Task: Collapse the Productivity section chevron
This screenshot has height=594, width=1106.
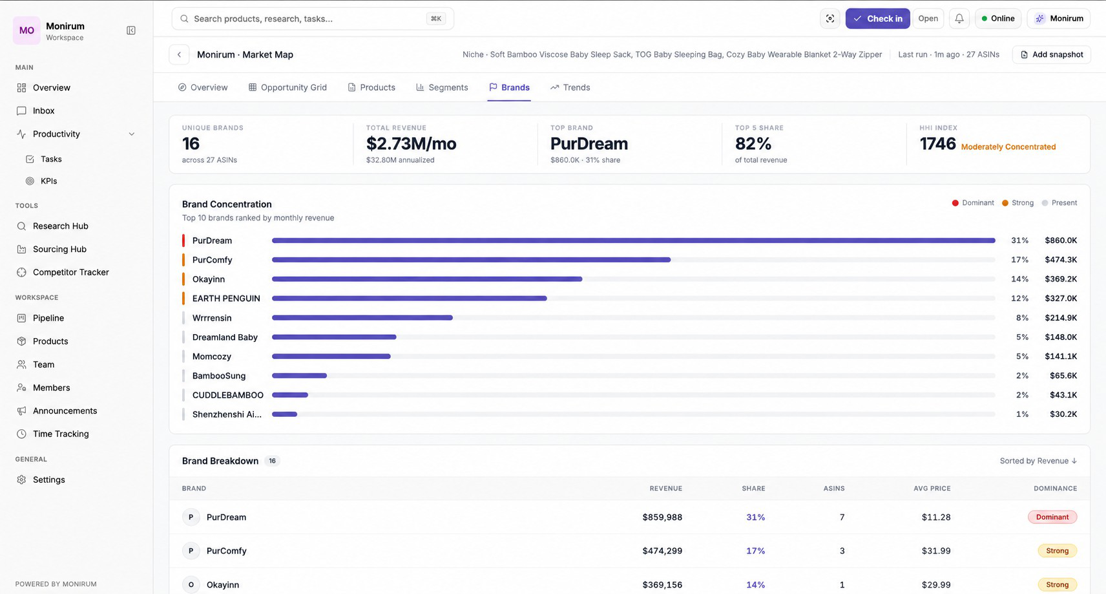Action: pos(132,134)
